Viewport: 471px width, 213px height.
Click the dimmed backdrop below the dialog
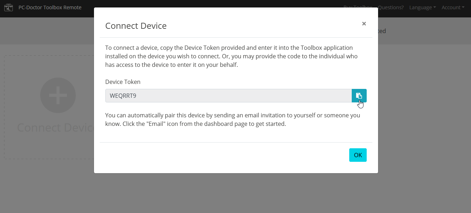click(235, 194)
